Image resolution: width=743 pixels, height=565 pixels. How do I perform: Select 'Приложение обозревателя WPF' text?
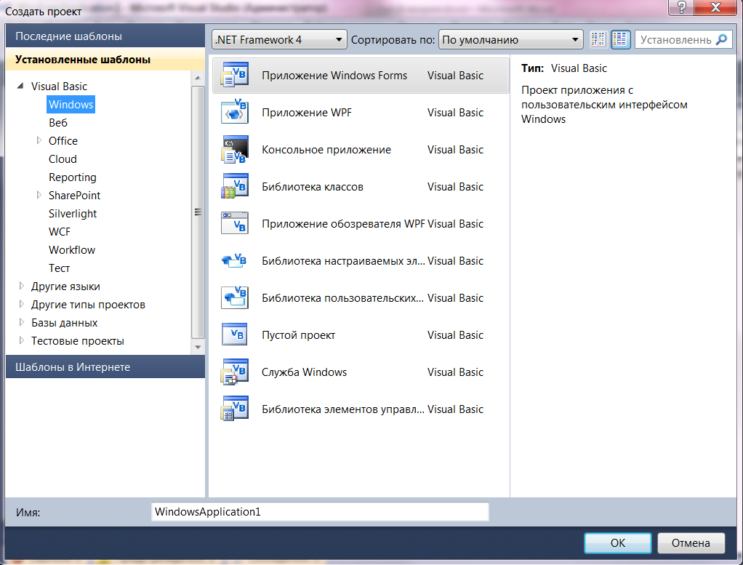pos(344,224)
